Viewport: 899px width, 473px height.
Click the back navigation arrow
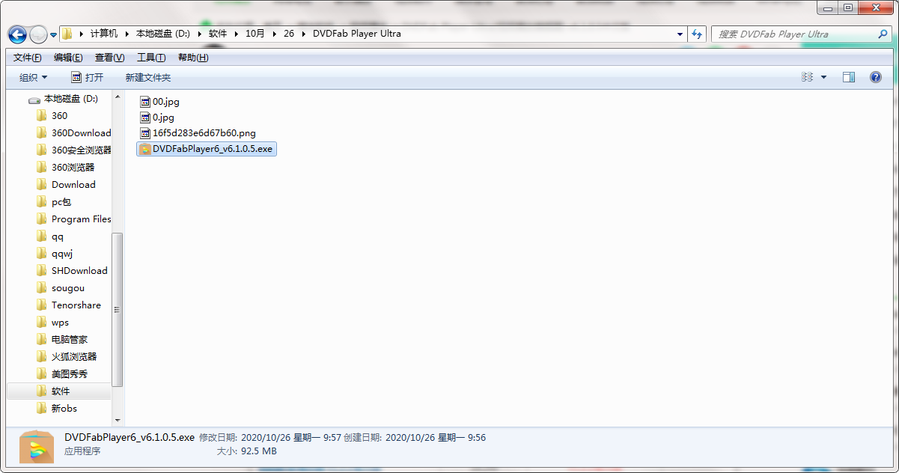16,34
